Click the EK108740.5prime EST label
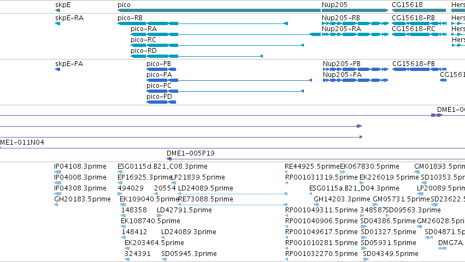The image size is (465, 262). pyautogui.click(x=150, y=221)
